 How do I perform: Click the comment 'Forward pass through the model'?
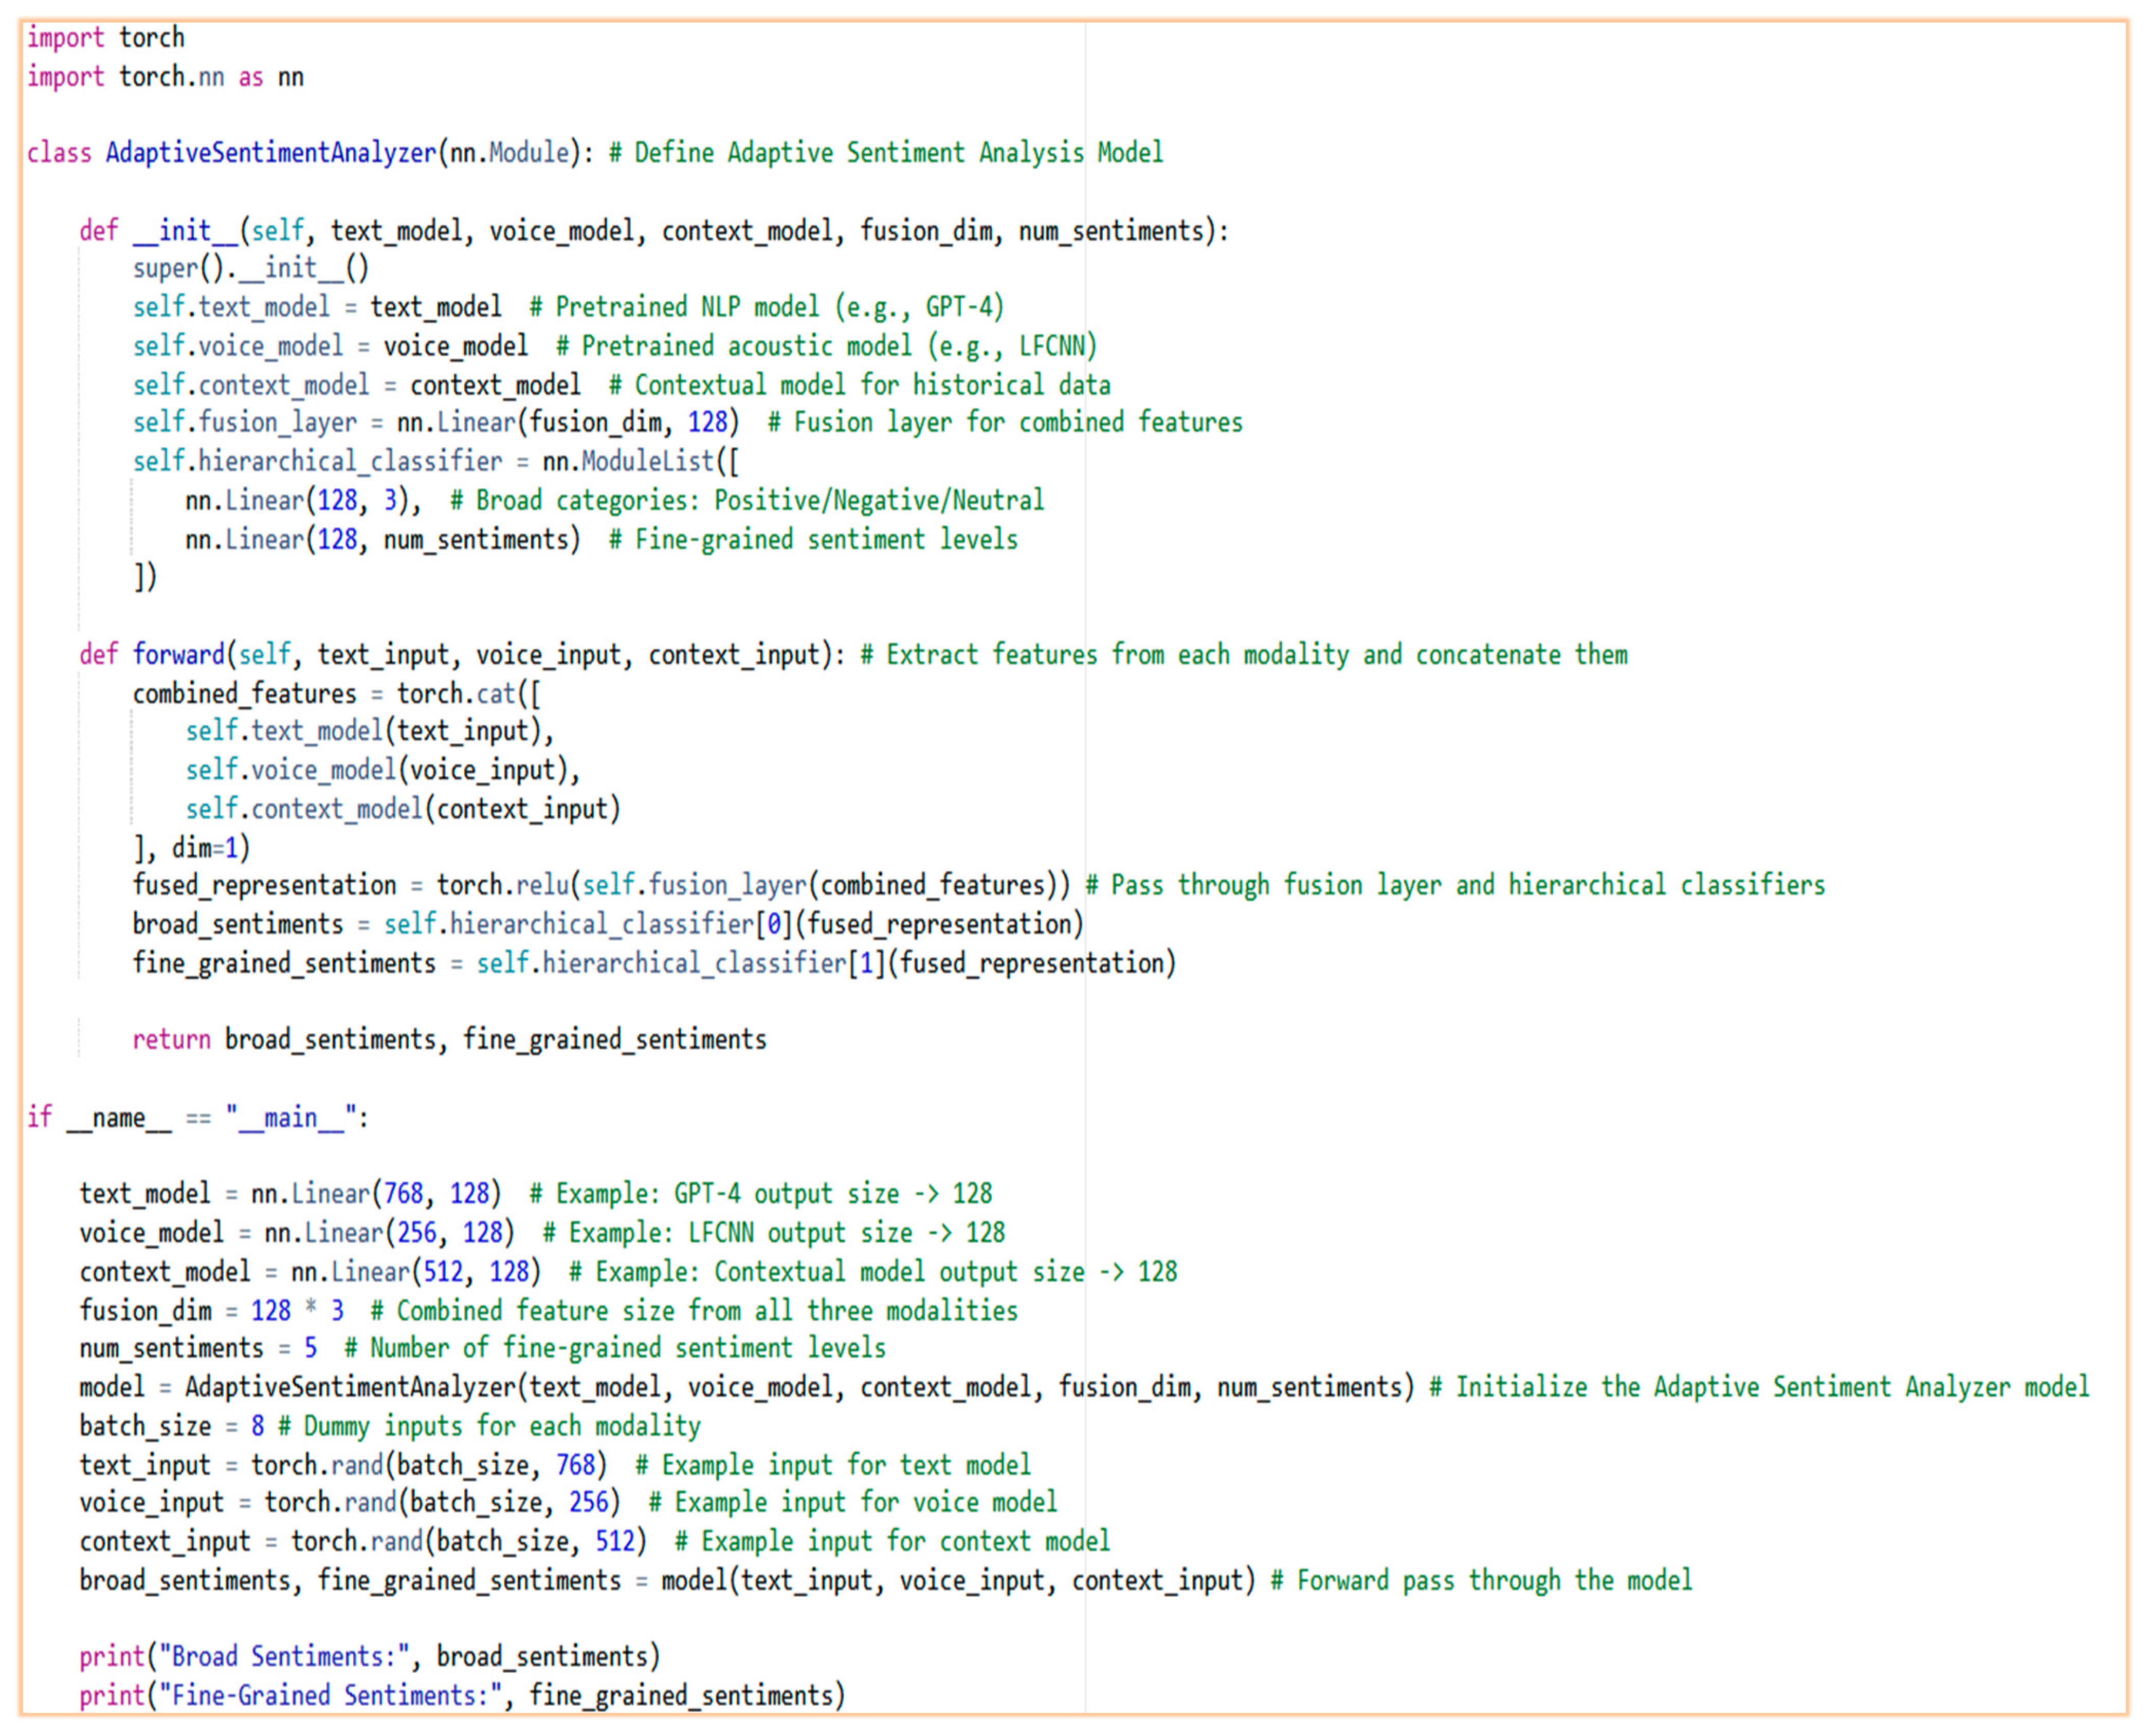click(x=1481, y=1581)
